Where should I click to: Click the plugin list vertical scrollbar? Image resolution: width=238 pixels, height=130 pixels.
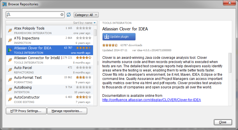95,33
